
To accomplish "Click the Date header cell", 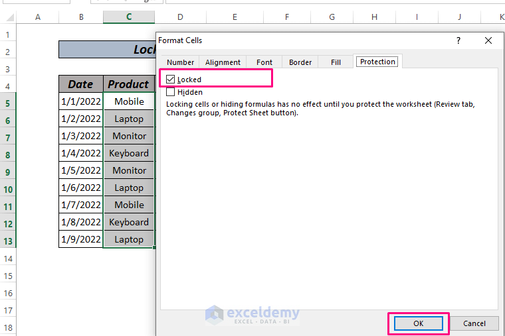I will pos(81,84).
